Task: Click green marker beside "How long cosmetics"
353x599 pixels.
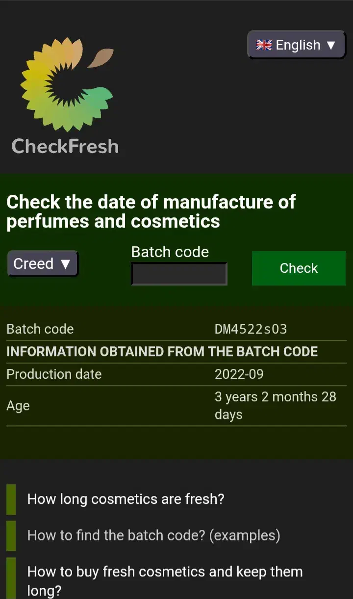Action: (x=11, y=499)
